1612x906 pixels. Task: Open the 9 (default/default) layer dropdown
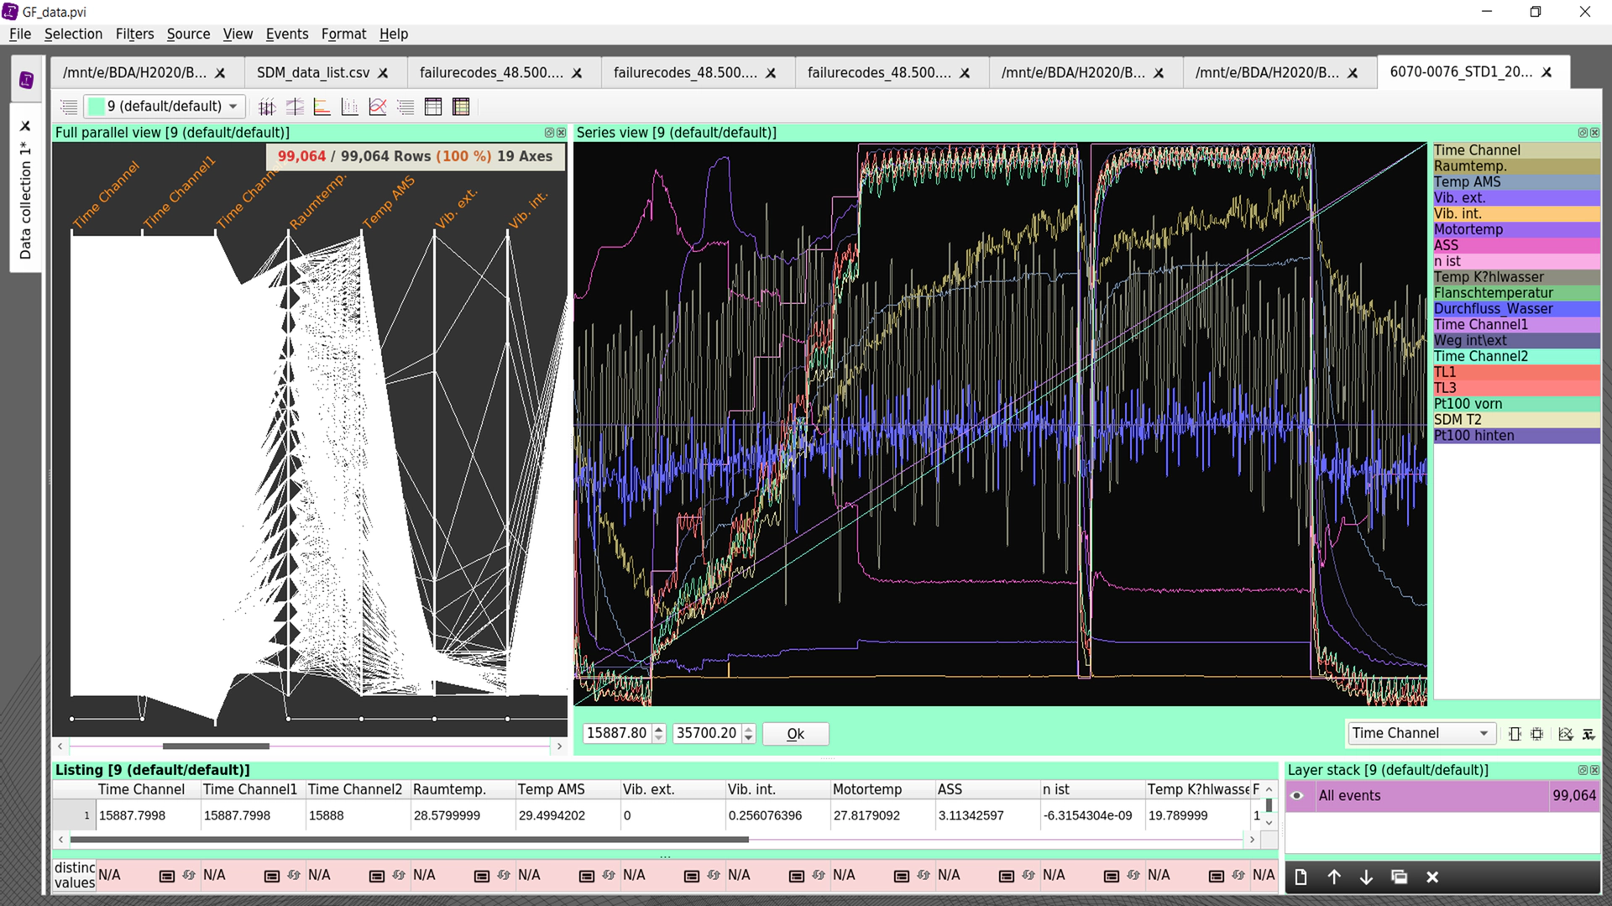233,107
